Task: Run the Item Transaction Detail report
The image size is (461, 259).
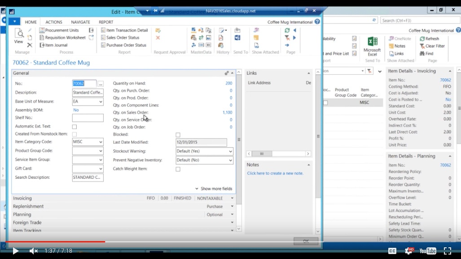Action: [x=124, y=30]
